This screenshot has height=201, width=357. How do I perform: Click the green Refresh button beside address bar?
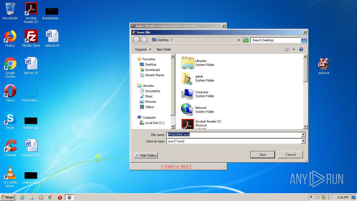tap(246, 40)
